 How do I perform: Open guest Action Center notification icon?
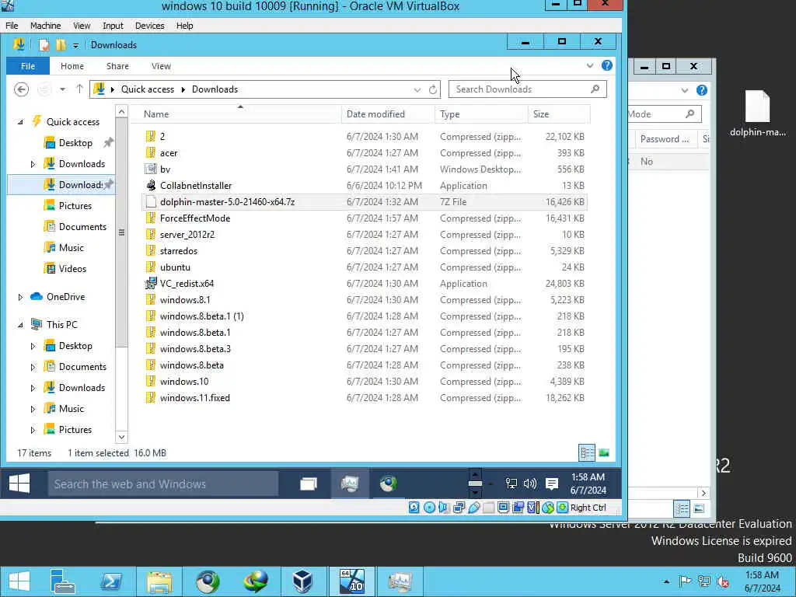click(x=551, y=484)
